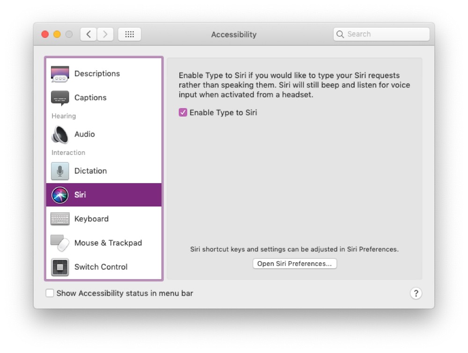Click the Audio speaker icon
Viewport: 468px width, 353px height.
(60, 134)
